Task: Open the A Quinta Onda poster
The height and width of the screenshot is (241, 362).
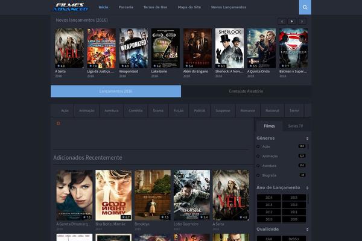Action: (262, 48)
